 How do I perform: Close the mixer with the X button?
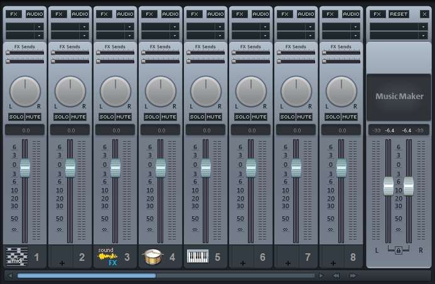click(x=424, y=14)
